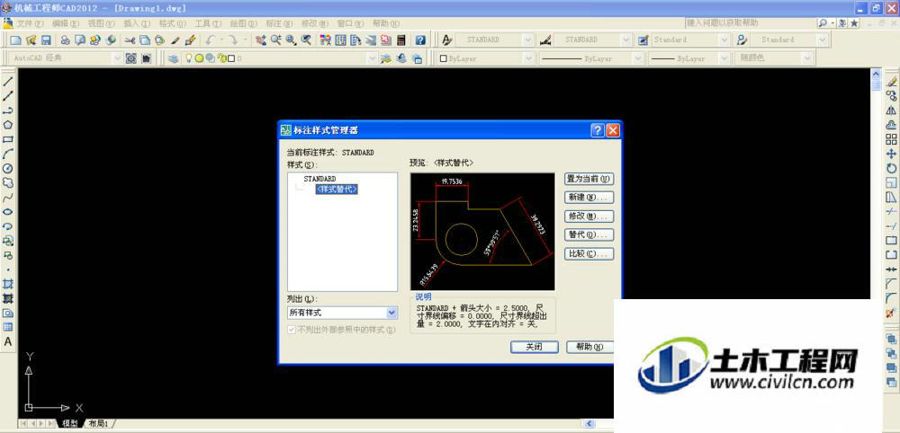Click the Array tool in modify toolbar
This screenshot has width=900, height=433.
coord(891,139)
